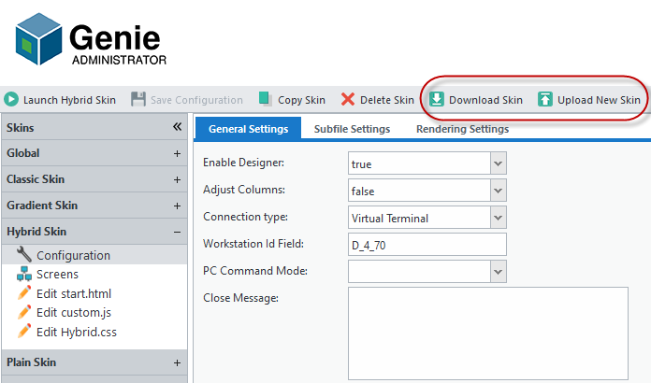Viewport: 651px width, 383px height.
Task: Expand the Classic Skin section
Action: click(x=178, y=179)
